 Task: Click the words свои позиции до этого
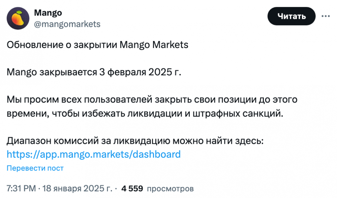[x=246, y=100]
